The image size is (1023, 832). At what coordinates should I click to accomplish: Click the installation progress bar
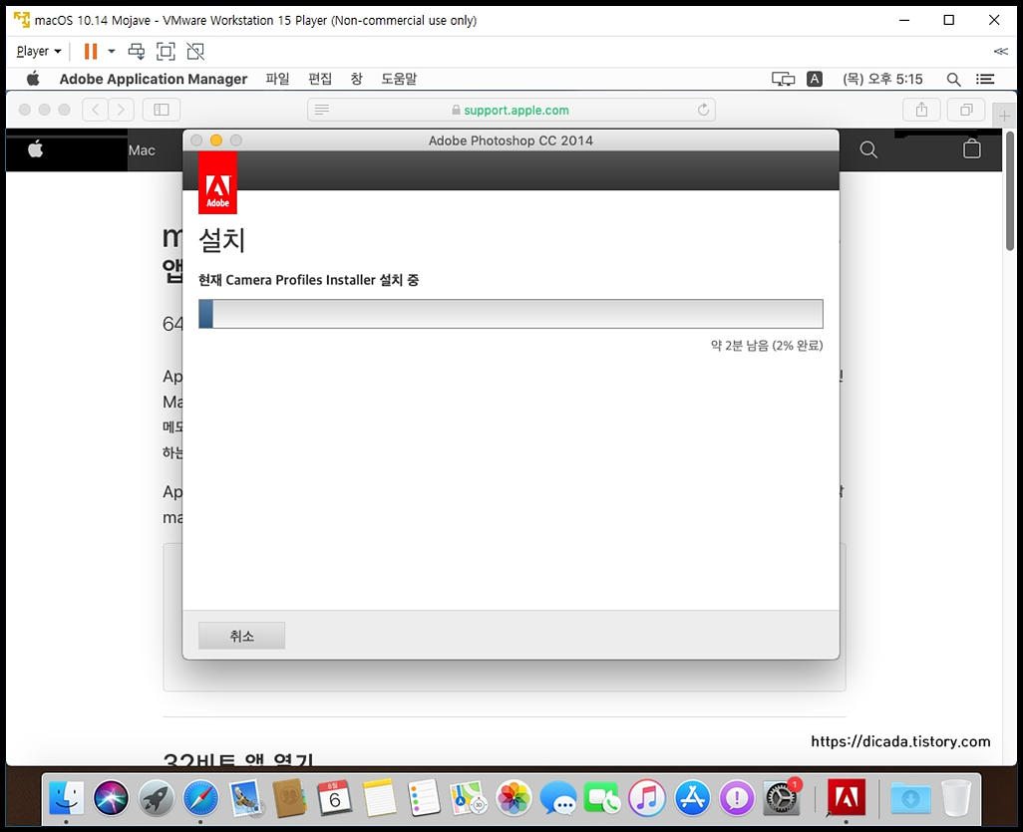[x=511, y=314]
